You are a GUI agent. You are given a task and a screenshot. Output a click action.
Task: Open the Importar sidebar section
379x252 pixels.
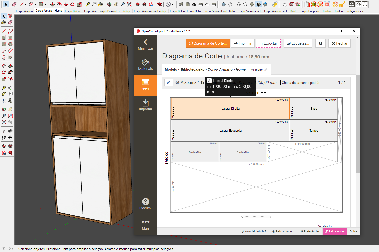pos(146,105)
